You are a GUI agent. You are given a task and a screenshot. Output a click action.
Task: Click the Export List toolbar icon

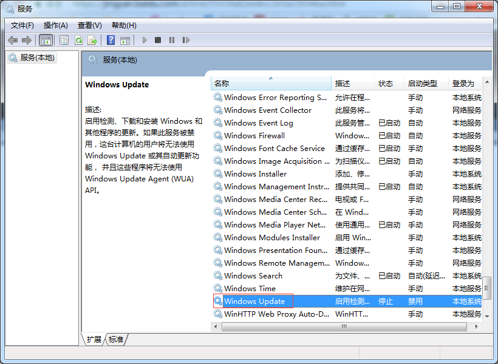(92, 40)
